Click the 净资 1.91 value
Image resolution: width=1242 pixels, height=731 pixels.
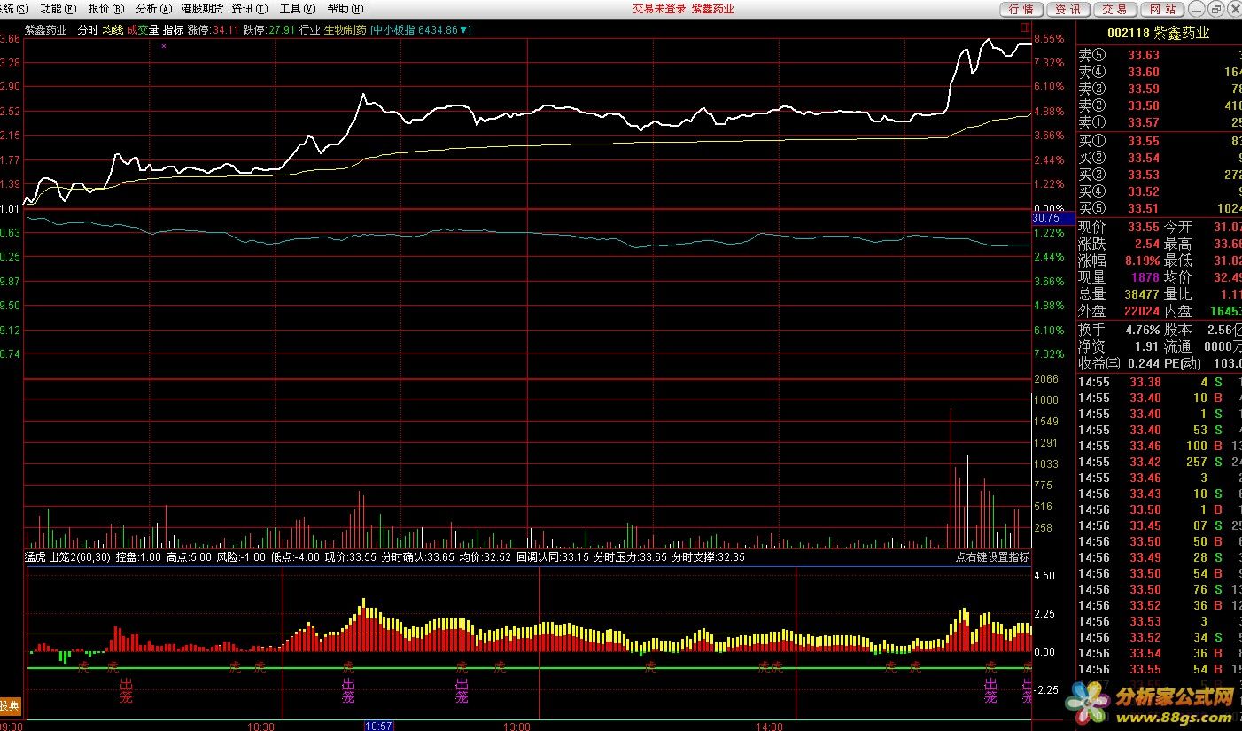pyautogui.click(x=1146, y=346)
